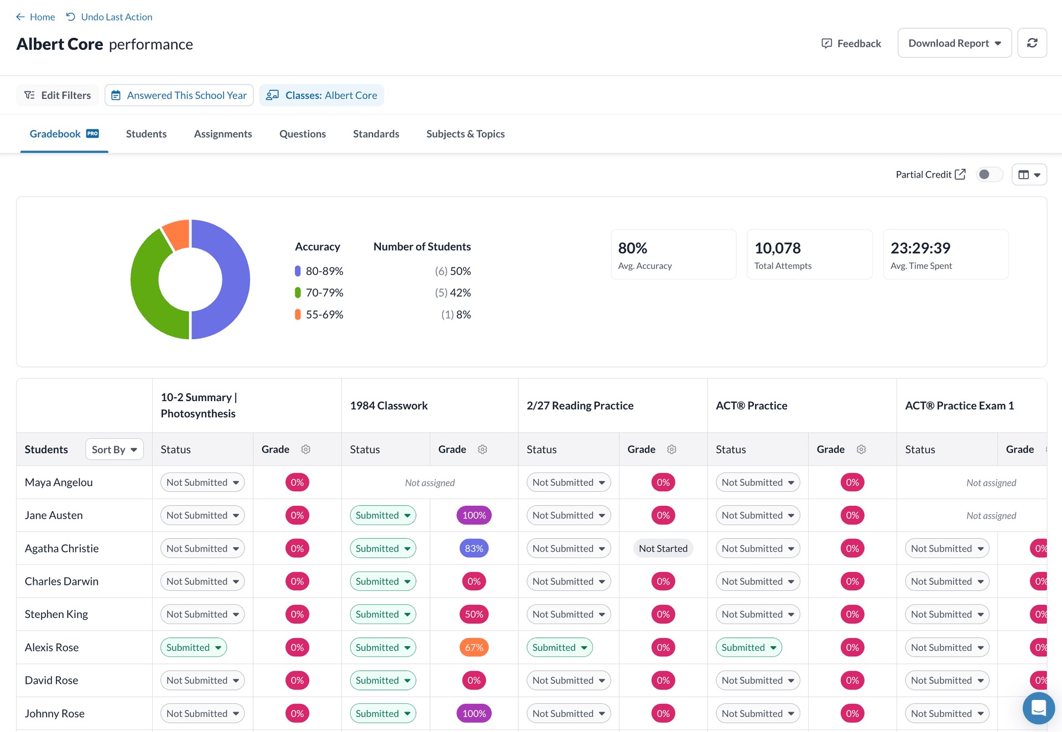Select the filter icon beside Edit Filters
This screenshot has height=732, width=1062.
click(30, 95)
